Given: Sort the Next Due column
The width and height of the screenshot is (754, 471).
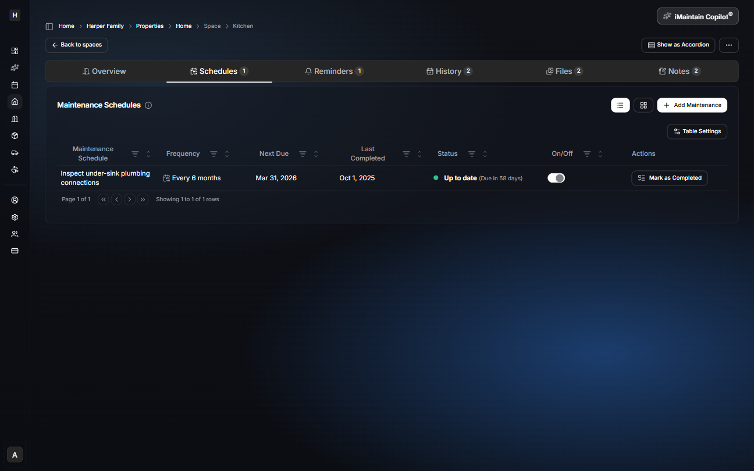Looking at the screenshot, I should (316, 154).
